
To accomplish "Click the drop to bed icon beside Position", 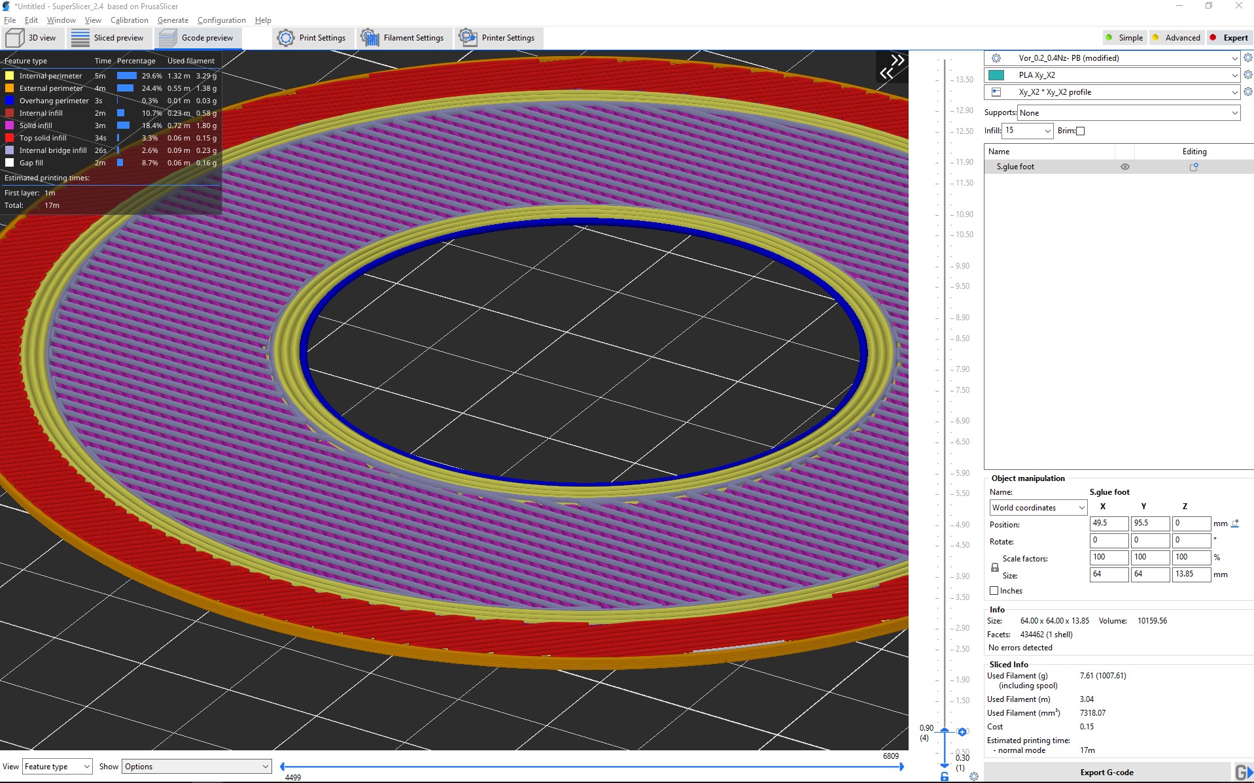I will [x=1235, y=524].
